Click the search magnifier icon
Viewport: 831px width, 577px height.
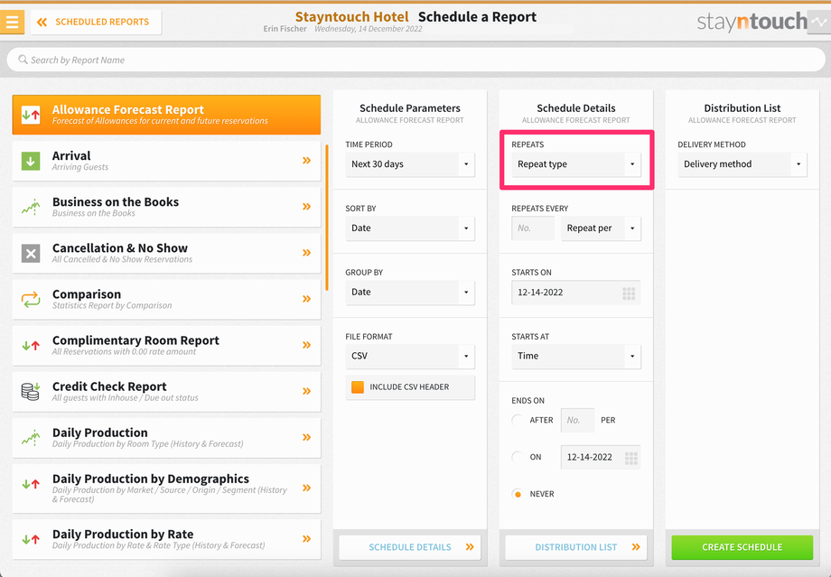[23, 60]
